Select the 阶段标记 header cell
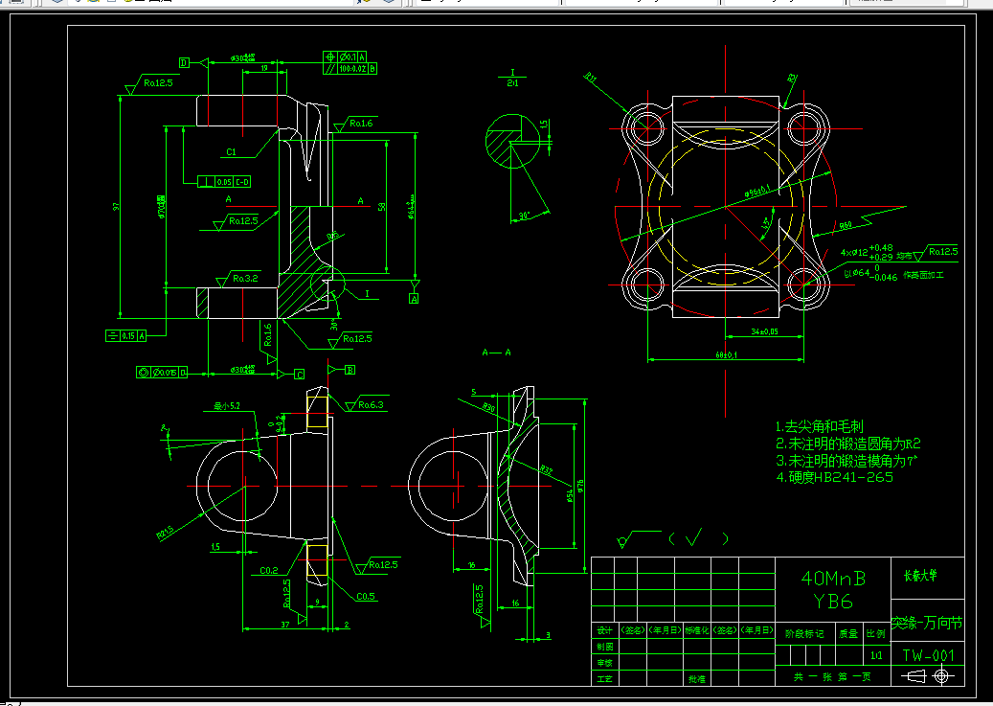Viewport: 993px width, 706px height. [x=804, y=634]
